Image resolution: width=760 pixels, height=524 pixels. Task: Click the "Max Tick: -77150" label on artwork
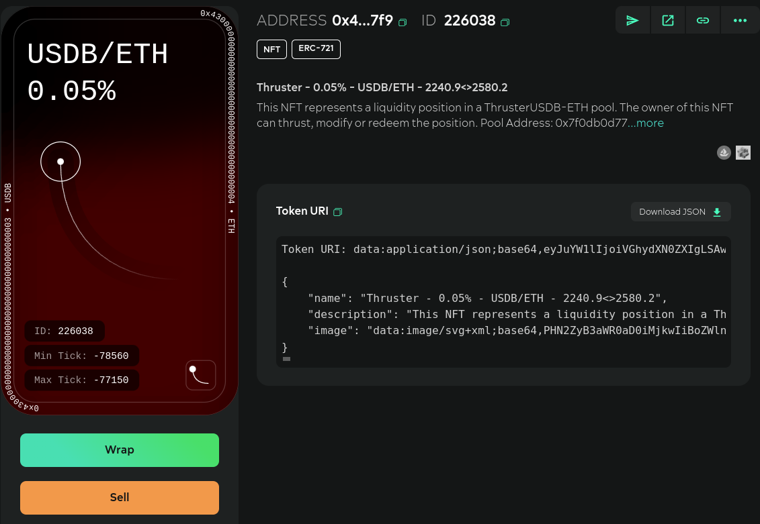(x=81, y=380)
